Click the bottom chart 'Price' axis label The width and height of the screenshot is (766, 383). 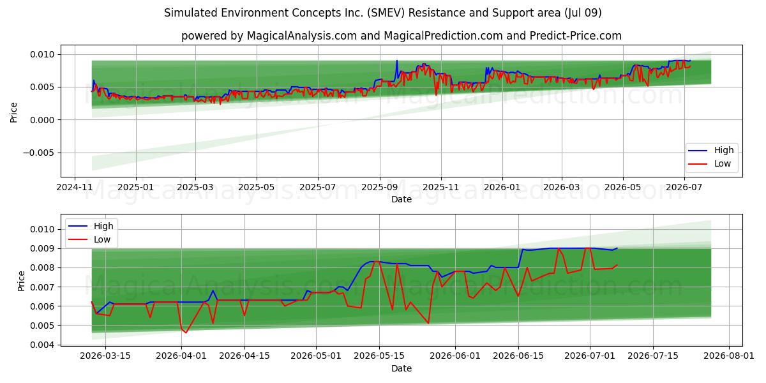21,280
